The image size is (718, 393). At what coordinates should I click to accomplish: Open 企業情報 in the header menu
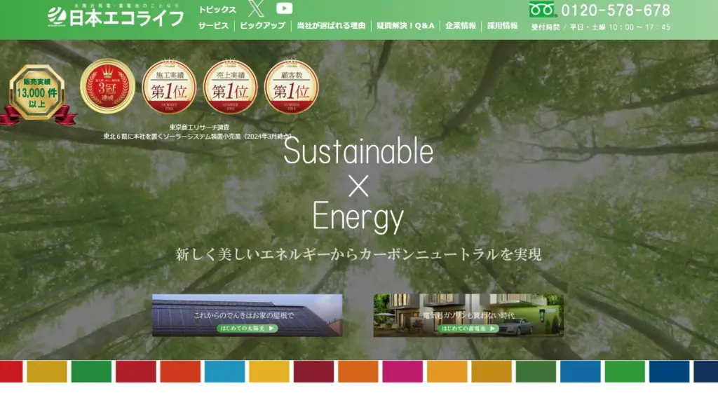click(x=461, y=26)
